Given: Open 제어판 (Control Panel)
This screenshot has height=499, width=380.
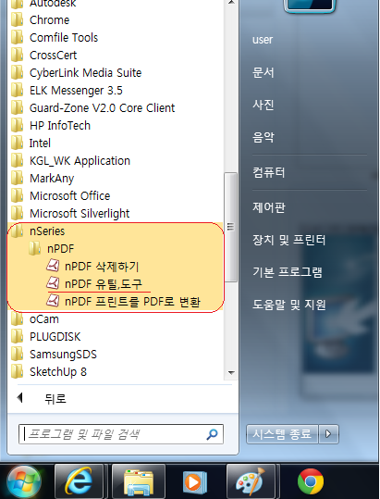Looking at the screenshot, I should tap(269, 207).
